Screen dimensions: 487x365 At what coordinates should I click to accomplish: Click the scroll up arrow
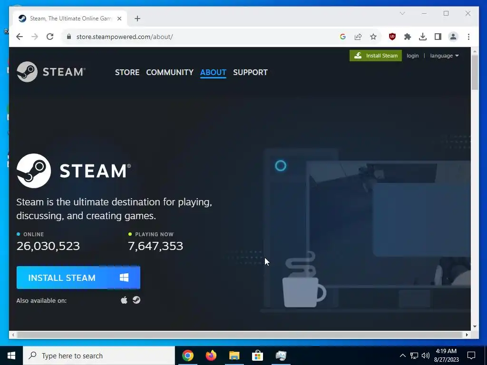[x=475, y=51]
